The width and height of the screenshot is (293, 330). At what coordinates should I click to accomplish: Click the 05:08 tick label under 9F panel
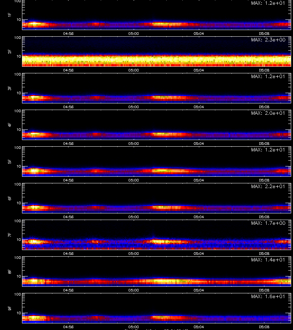click(264, 327)
